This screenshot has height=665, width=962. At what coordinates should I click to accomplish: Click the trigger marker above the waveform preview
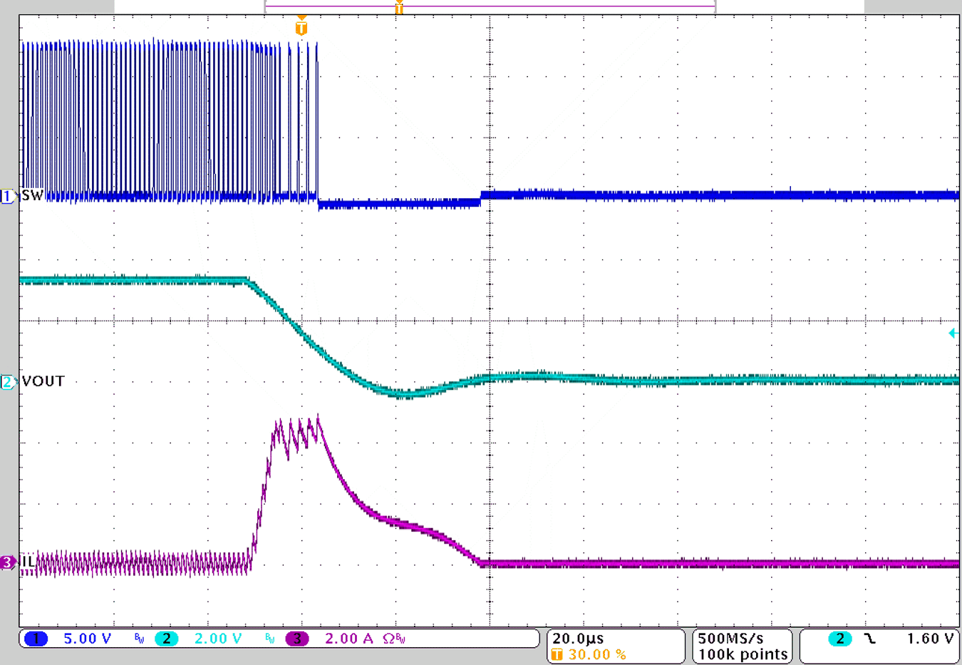click(x=399, y=8)
